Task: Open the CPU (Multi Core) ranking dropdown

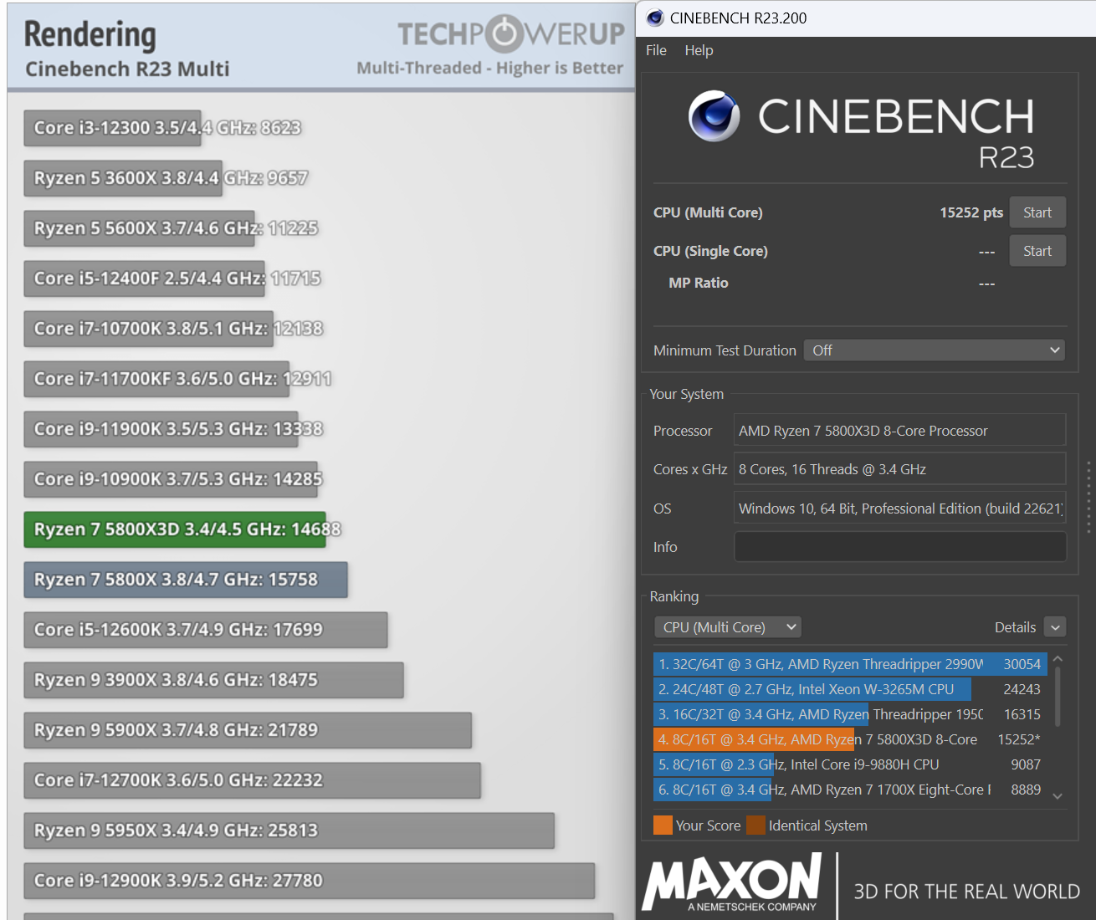Action: point(728,627)
